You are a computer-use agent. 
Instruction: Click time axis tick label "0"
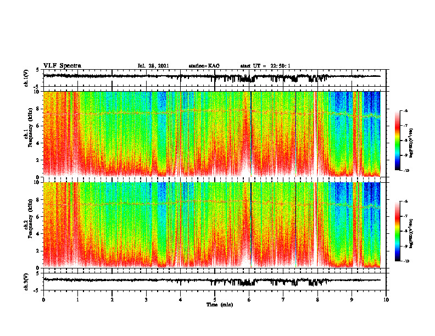click(43, 300)
